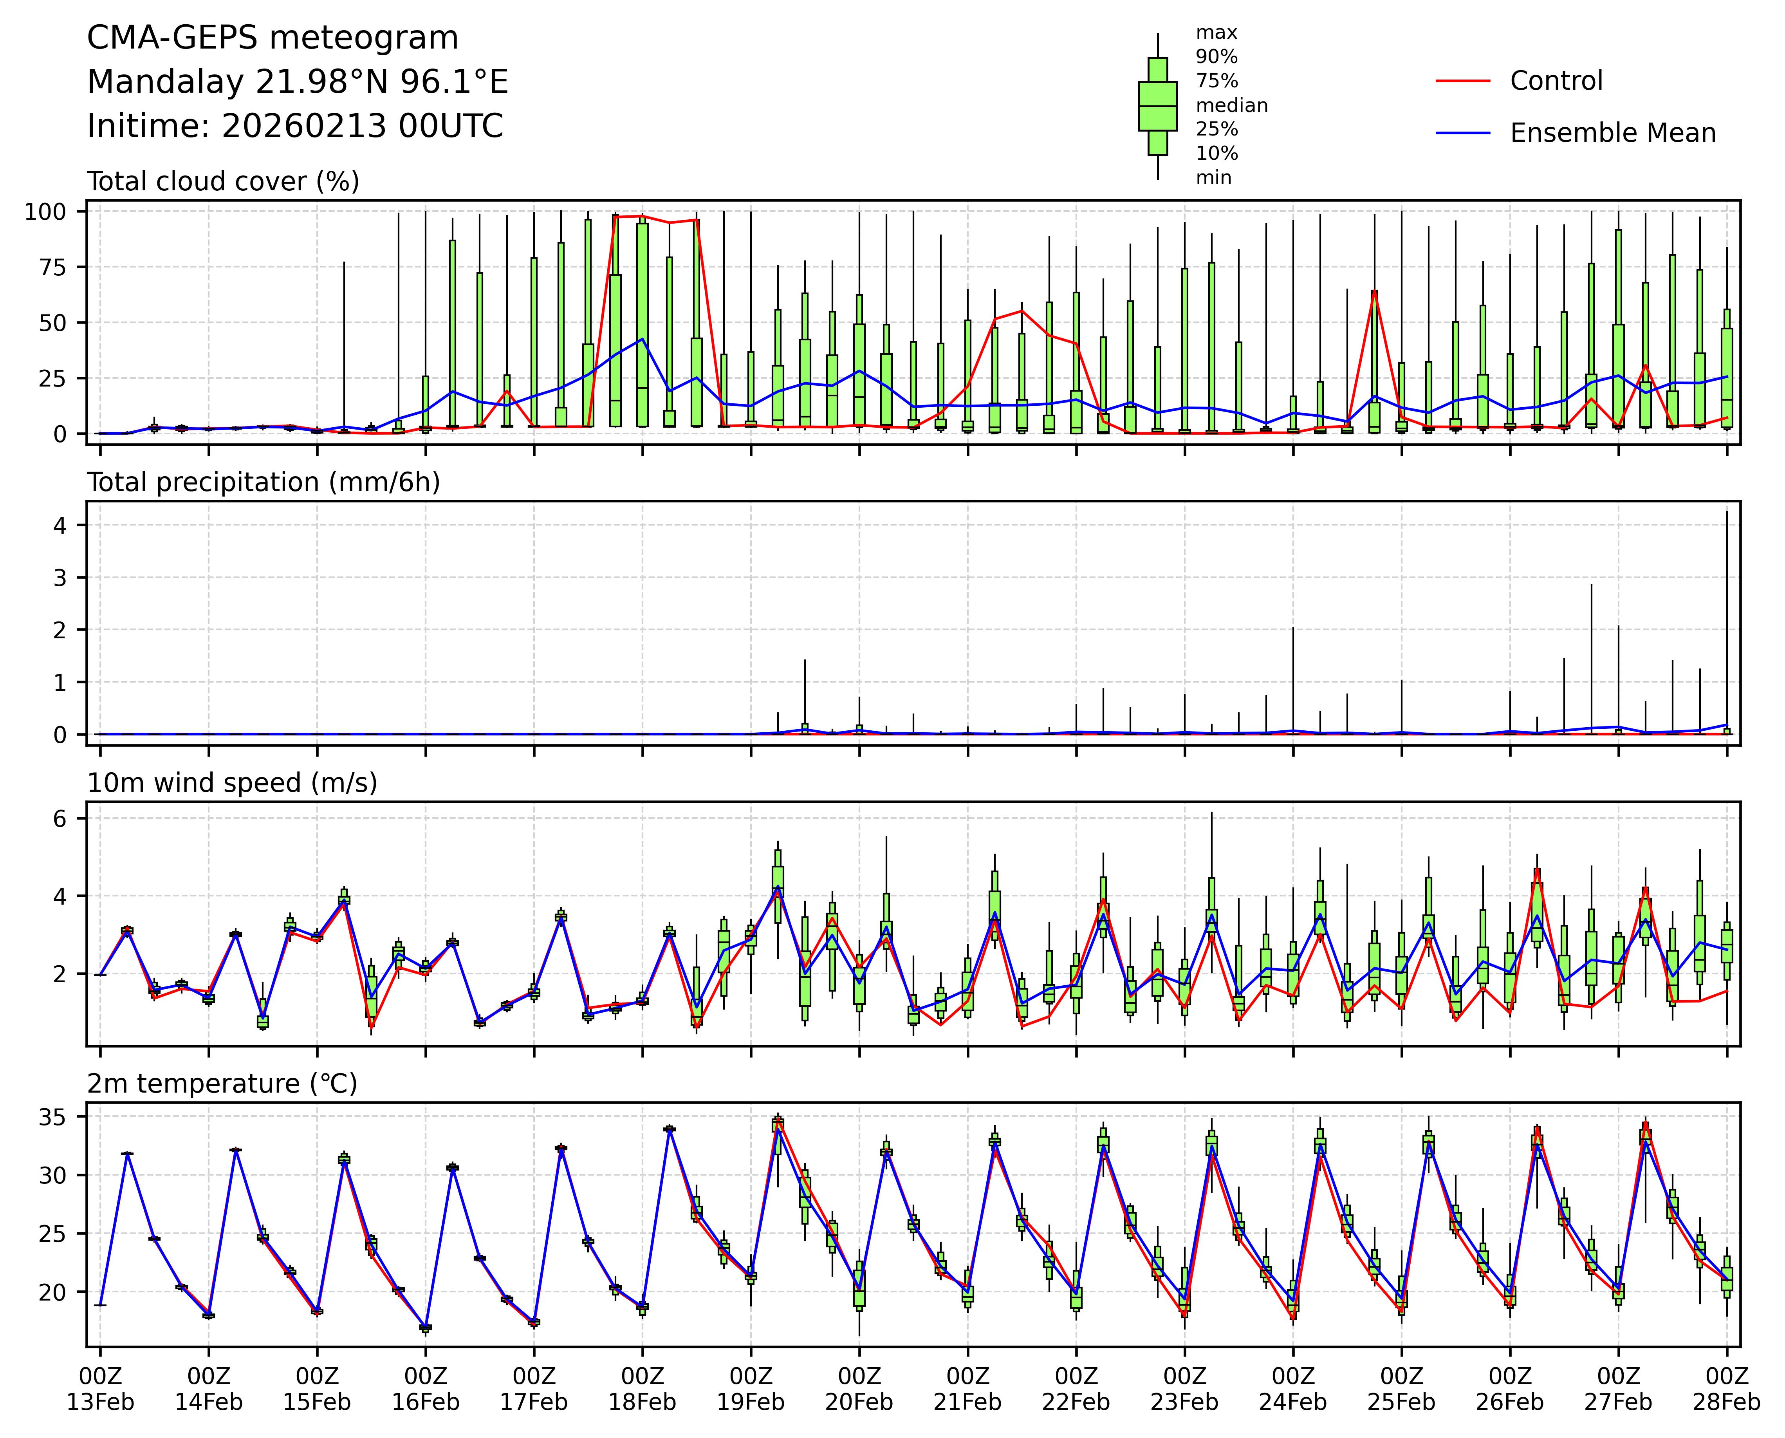Click the '00Z 28Feb' x-axis label
This screenshot has height=1438, width=1785.
click(1726, 1389)
